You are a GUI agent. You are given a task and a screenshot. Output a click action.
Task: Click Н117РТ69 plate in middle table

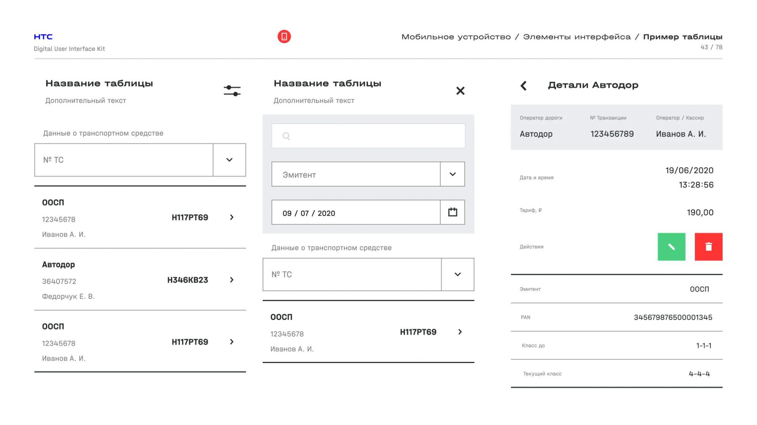pos(418,332)
